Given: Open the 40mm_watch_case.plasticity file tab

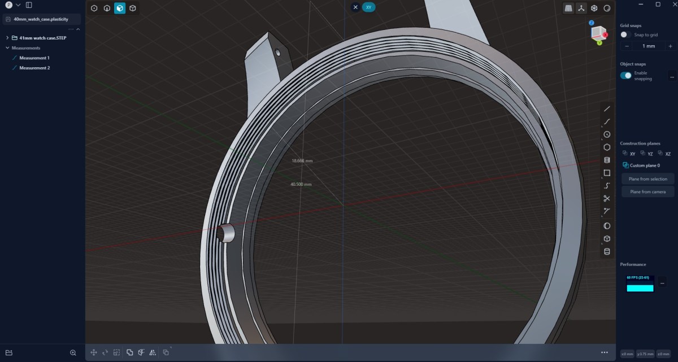Looking at the screenshot, I should [x=41, y=19].
